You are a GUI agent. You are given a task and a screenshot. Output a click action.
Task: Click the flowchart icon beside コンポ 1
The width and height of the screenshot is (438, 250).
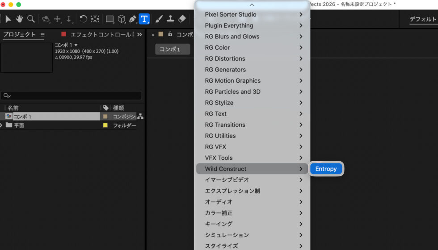click(140, 117)
